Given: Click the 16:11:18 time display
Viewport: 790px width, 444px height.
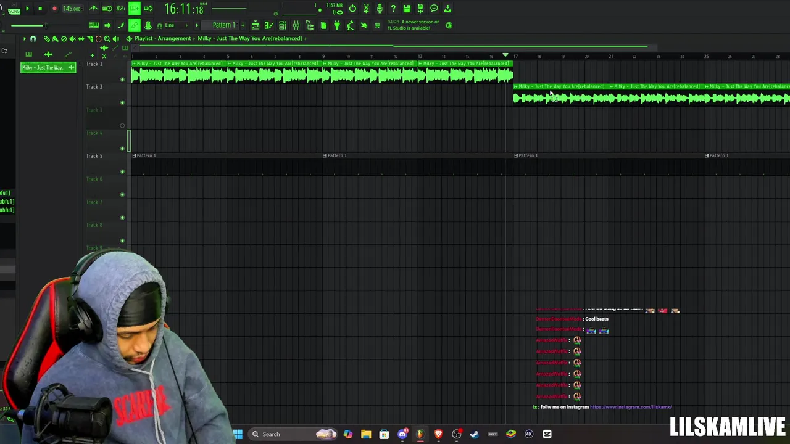Looking at the screenshot, I should 184,9.
